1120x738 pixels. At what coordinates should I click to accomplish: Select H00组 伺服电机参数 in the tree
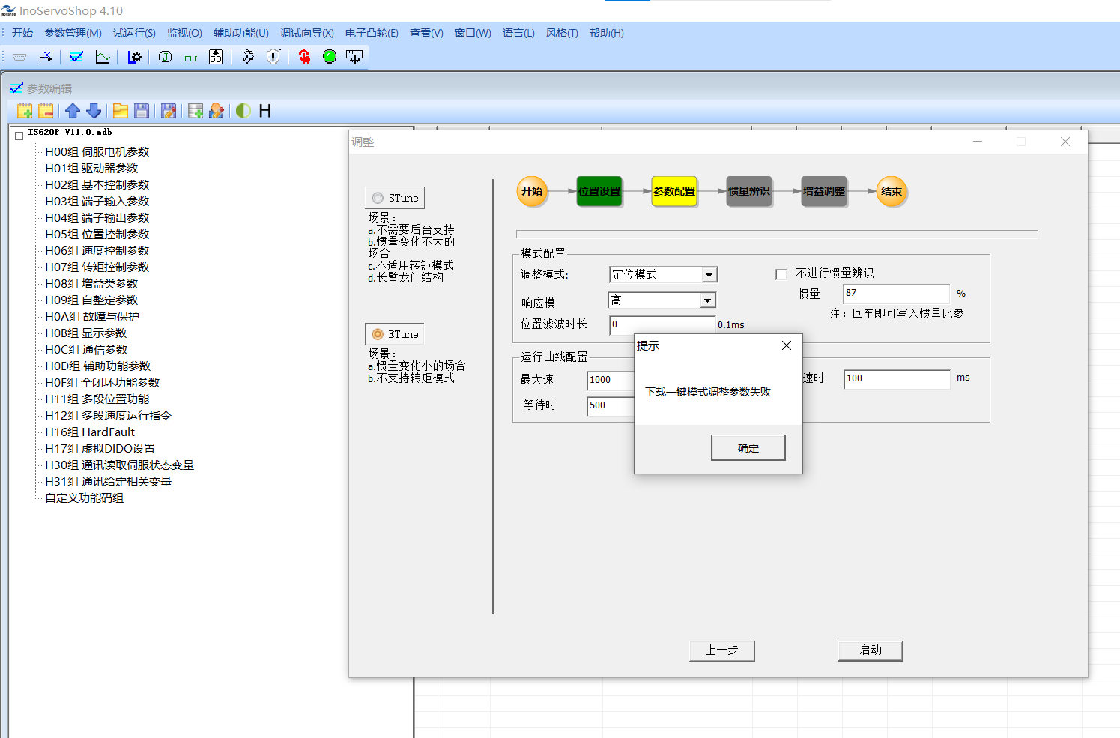[97, 152]
